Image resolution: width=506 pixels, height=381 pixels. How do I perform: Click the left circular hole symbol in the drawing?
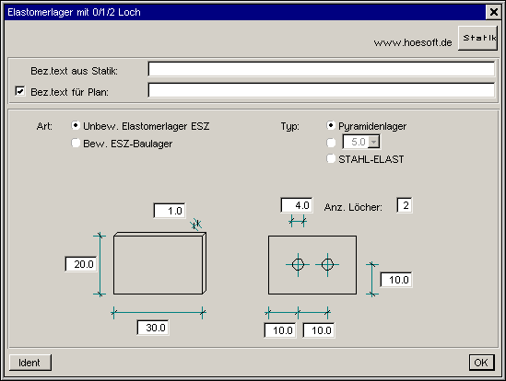point(298,265)
